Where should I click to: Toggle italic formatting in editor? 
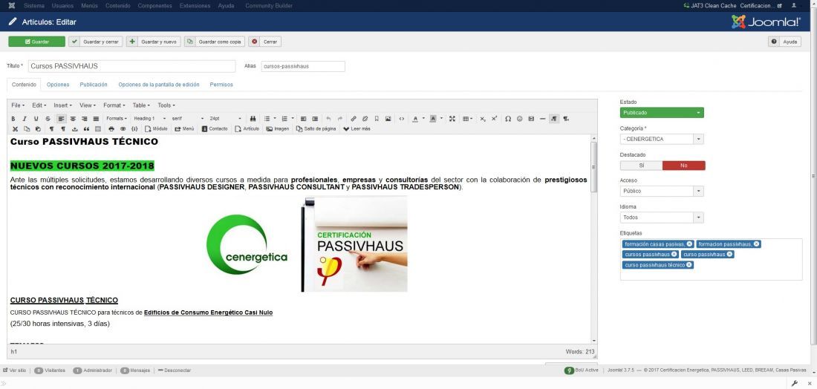click(25, 119)
